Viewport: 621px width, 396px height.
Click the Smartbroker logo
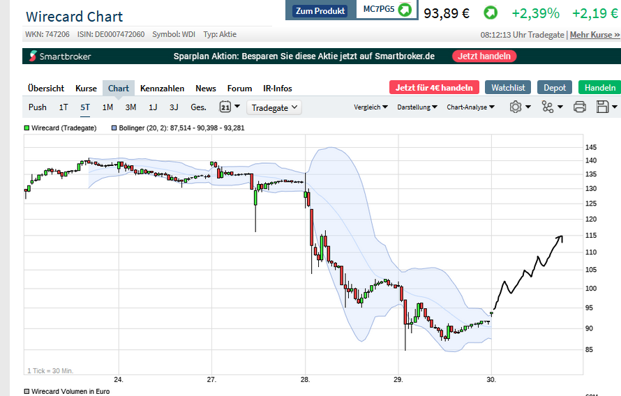click(x=60, y=56)
